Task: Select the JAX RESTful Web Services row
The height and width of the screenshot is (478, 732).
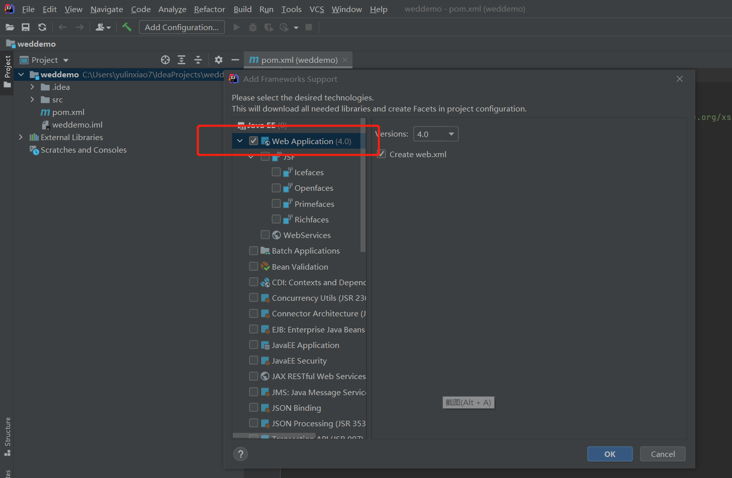Action: pyautogui.click(x=299, y=376)
